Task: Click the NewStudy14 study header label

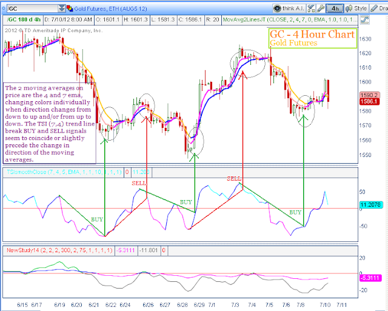Action: (59, 250)
